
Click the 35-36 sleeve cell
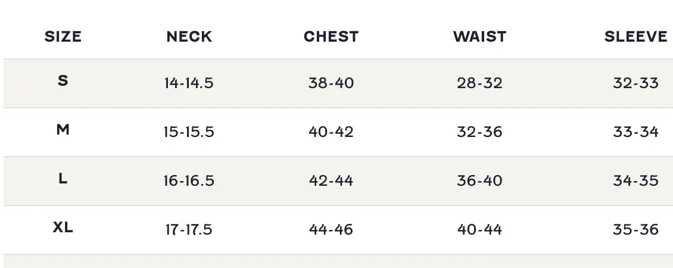635,230
